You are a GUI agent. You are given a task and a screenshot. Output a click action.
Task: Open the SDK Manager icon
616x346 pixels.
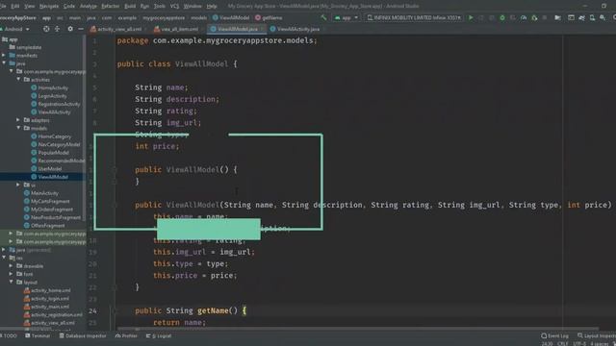(x=603, y=17)
